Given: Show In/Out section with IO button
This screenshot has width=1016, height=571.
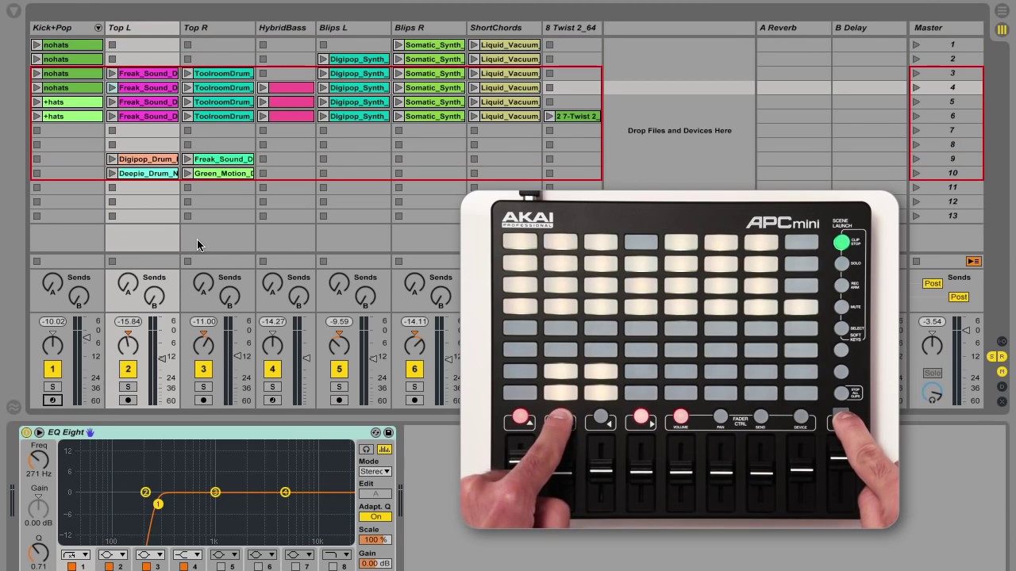Looking at the screenshot, I should (x=1002, y=342).
